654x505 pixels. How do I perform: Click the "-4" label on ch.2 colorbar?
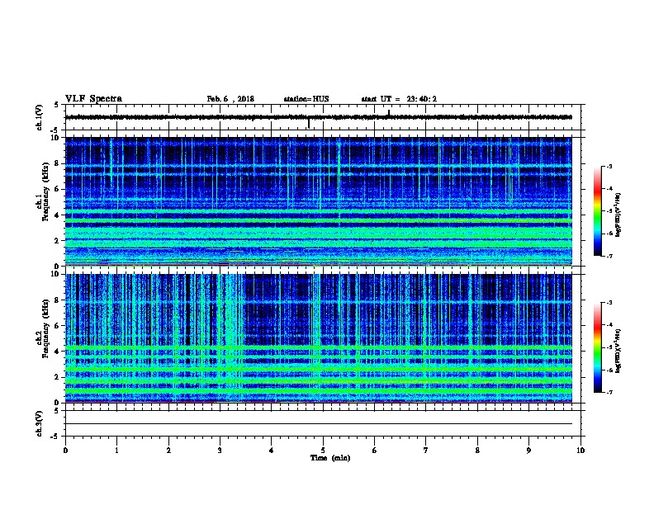click(x=609, y=325)
